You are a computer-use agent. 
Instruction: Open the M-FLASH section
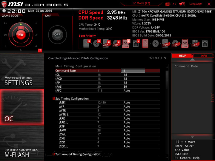click(22, 143)
